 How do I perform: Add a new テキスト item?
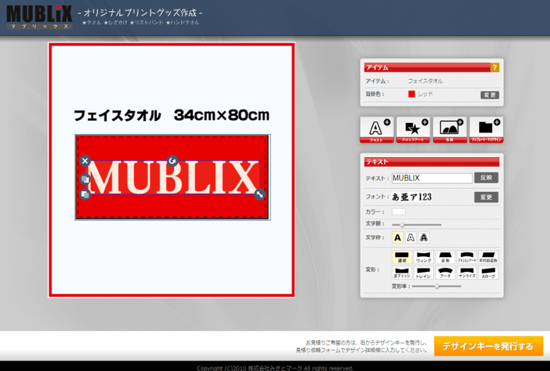click(x=377, y=130)
